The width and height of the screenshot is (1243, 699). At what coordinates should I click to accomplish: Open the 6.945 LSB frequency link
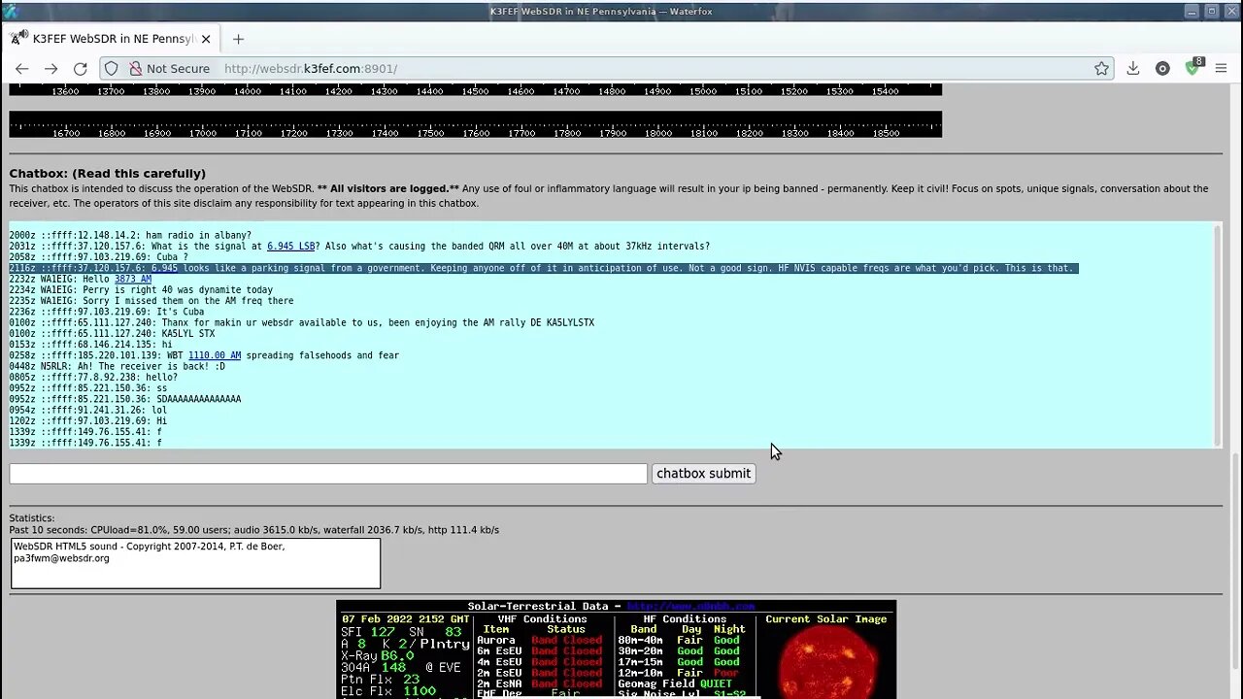[x=291, y=247]
